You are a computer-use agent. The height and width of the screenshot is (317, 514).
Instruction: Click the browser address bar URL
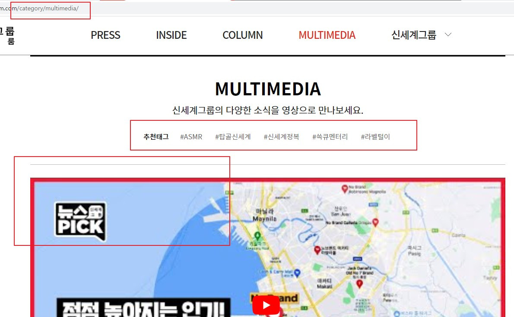[39, 9]
